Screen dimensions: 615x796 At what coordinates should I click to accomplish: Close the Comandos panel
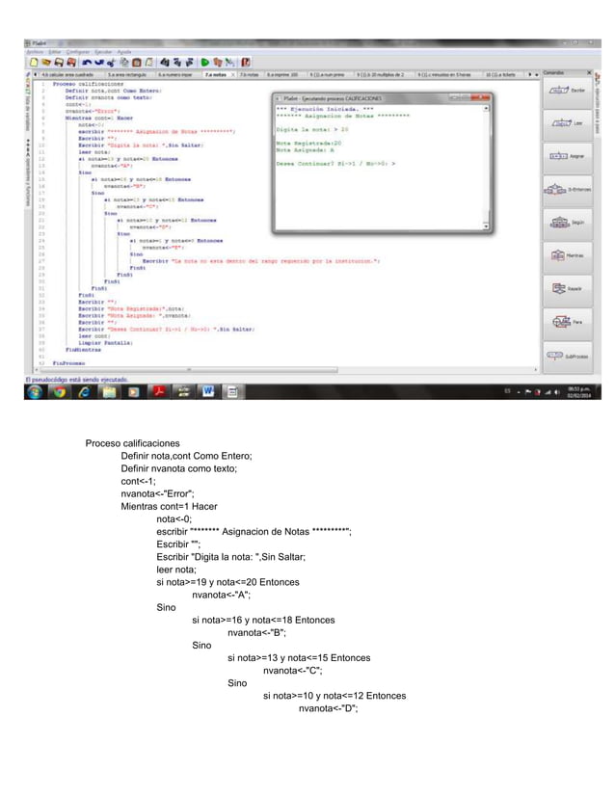[589, 73]
